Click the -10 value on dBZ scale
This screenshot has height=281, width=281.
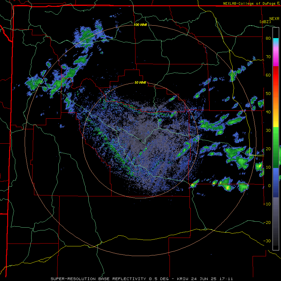click(x=267, y=204)
